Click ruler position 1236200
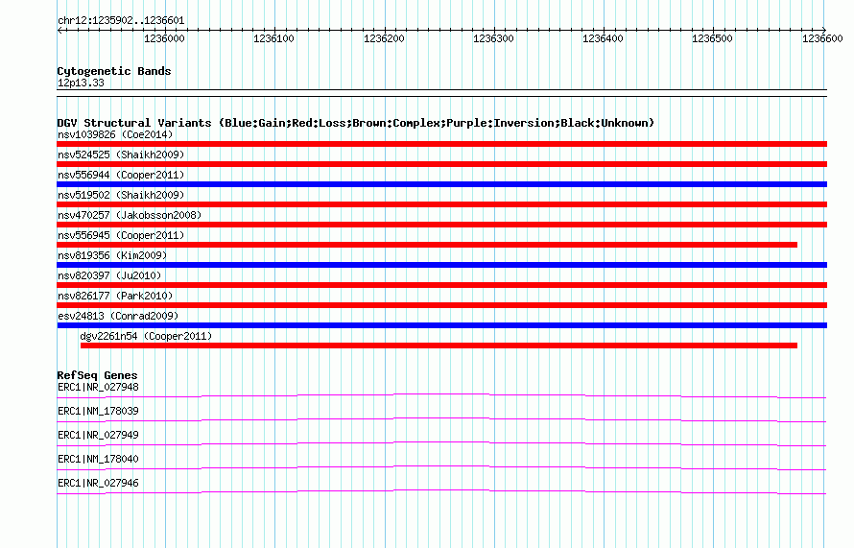Image resolution: width=854 pixels, height=548 pixels. pyautogui.click(x=384, y=38)
